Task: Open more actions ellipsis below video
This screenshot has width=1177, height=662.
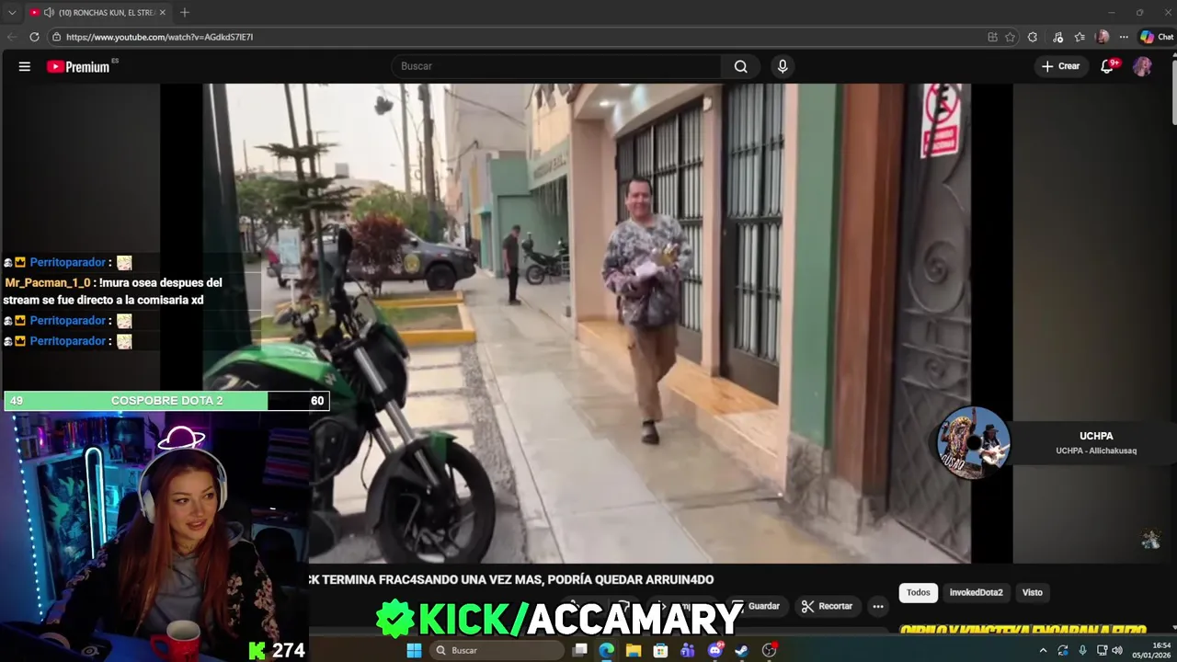Action: click(x=878, y=606)
